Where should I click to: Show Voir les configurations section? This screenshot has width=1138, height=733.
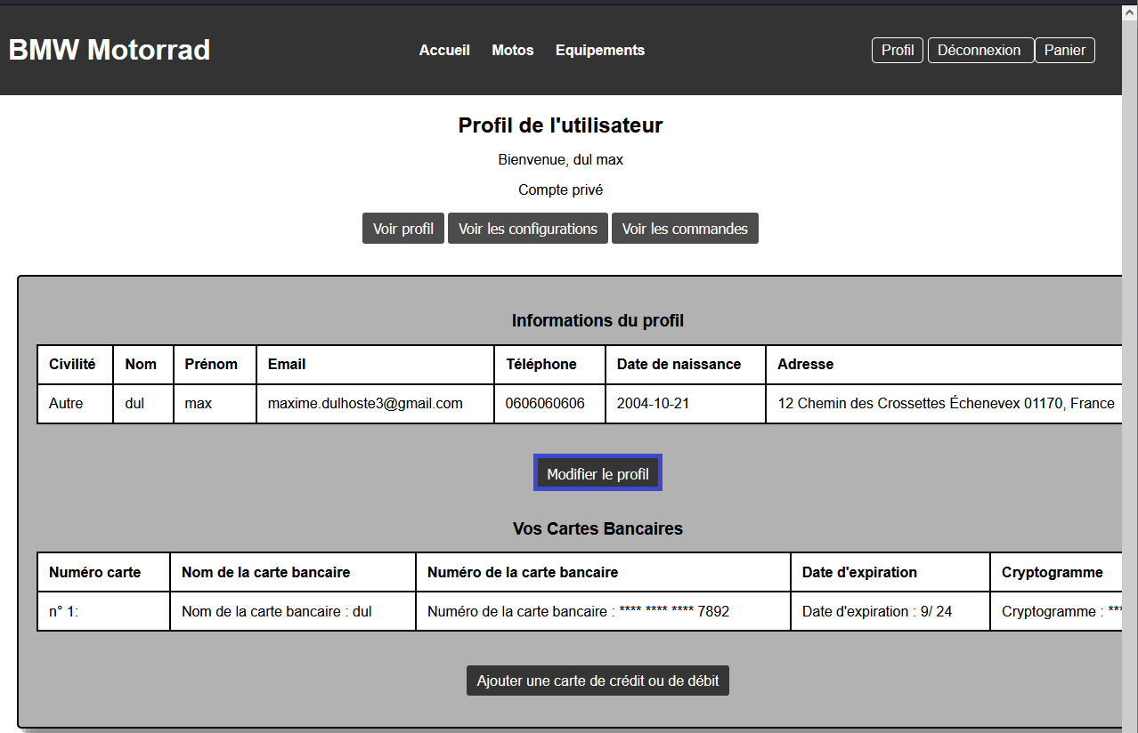(528, 229)
